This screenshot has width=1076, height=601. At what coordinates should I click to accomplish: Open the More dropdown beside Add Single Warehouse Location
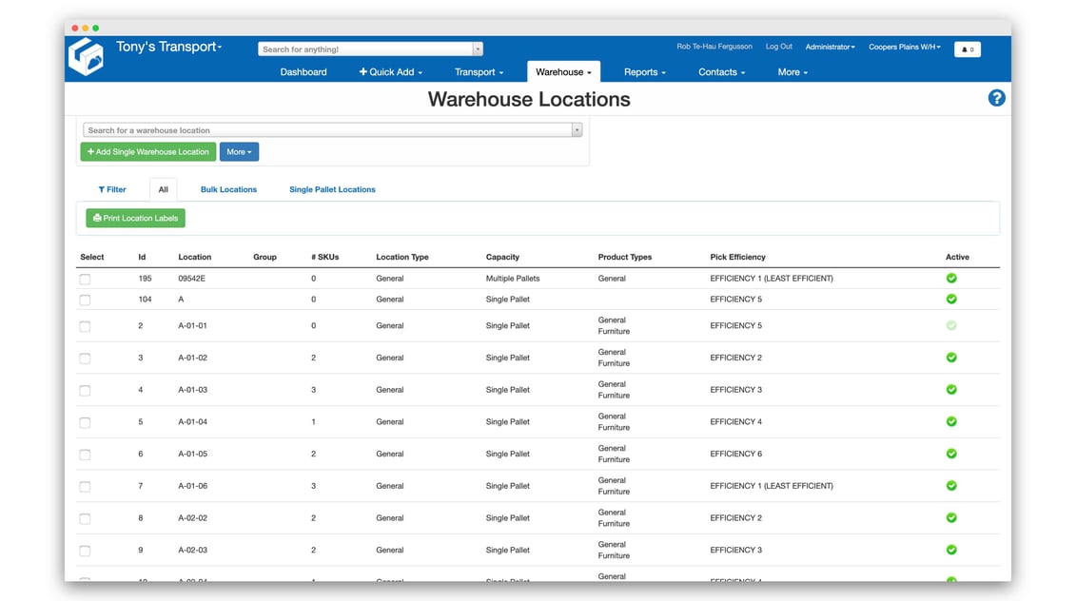(x=239, y=151)
